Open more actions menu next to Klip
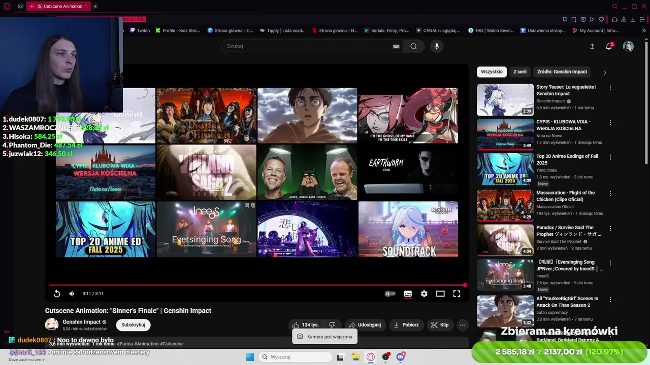The image size is (650, 365). pos(463,325)
